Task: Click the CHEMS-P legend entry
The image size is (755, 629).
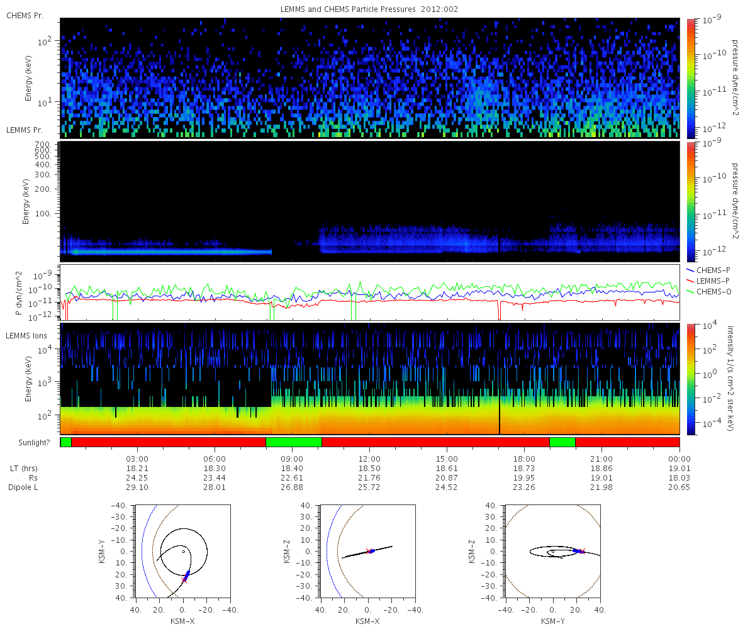Action: pyautogui.click(x=707, y=269)
